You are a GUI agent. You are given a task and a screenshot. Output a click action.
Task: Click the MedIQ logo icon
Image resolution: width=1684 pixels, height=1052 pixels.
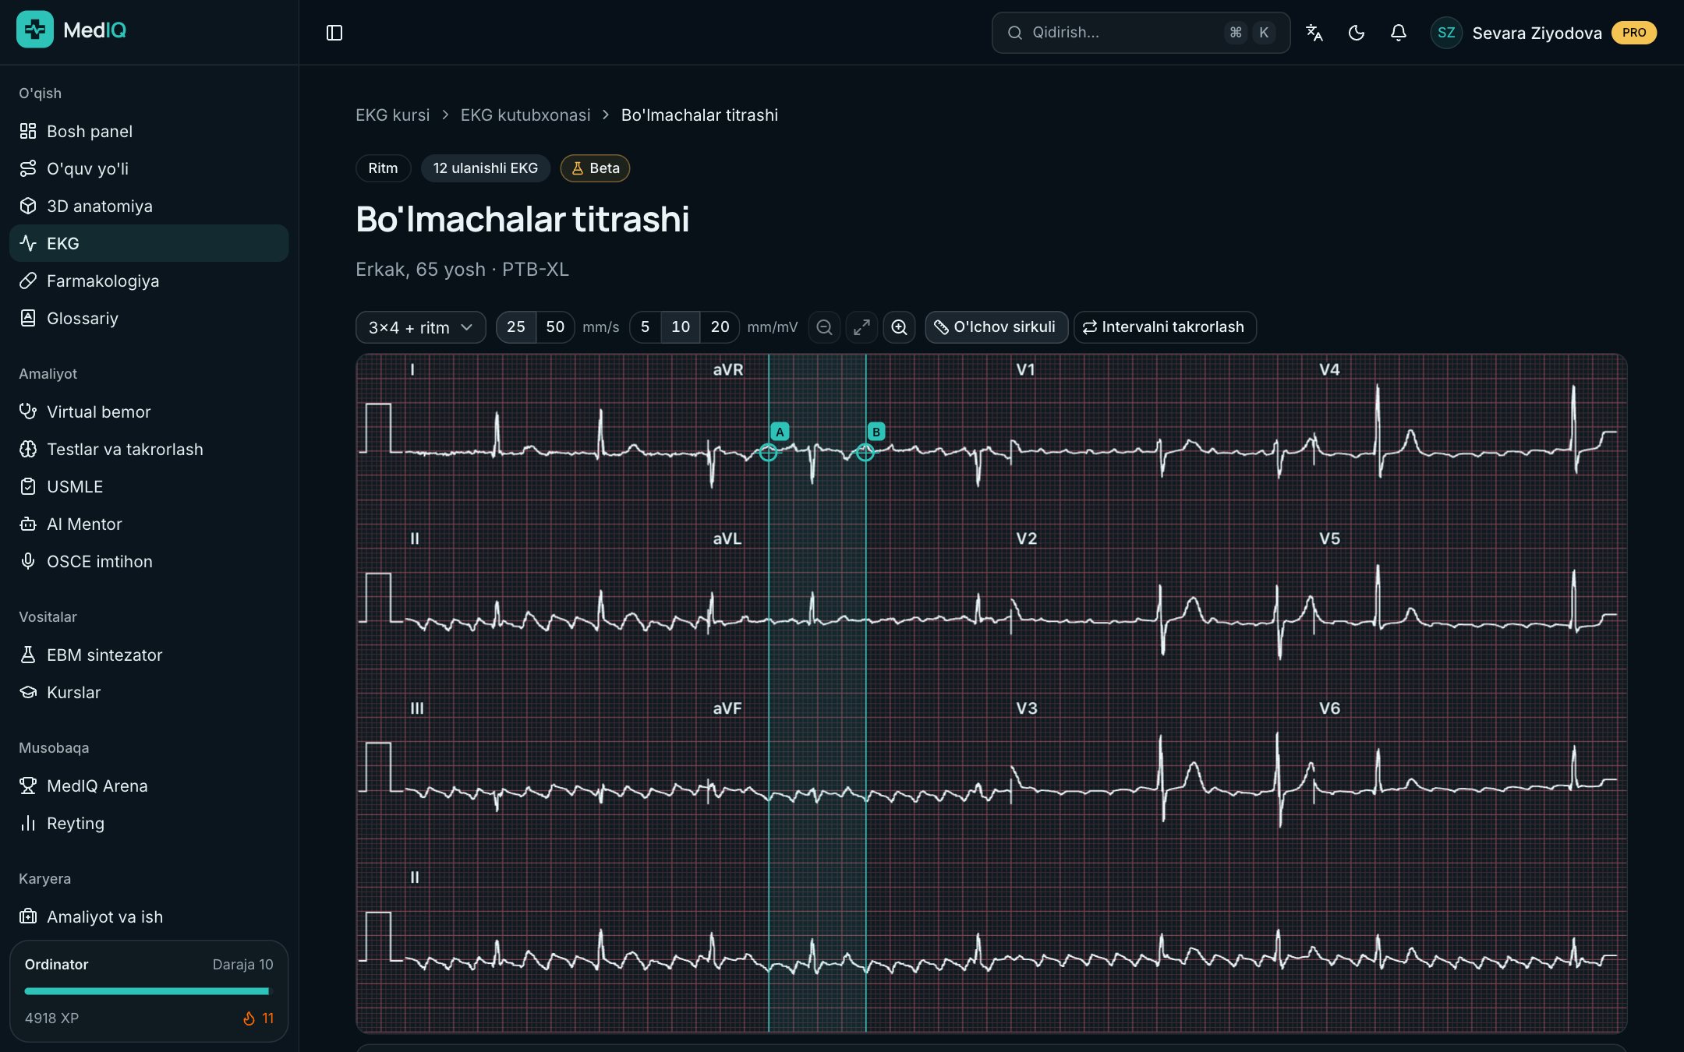tap(35, 30)
